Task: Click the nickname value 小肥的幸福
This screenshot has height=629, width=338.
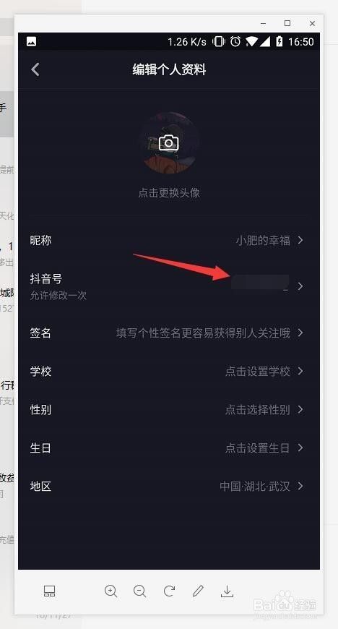Action: point(263,240)
